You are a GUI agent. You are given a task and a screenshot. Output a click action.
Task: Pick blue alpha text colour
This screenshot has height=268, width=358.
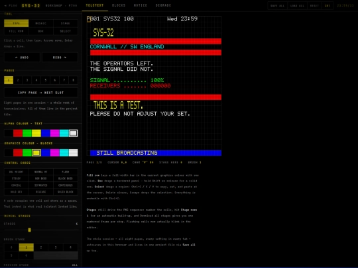[46, 133]
